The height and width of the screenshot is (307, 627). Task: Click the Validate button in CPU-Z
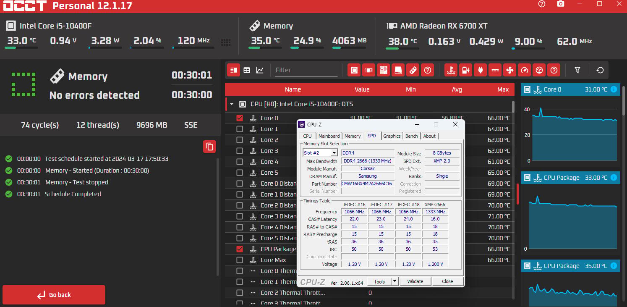pyautogui.click(x=415, y=281)
